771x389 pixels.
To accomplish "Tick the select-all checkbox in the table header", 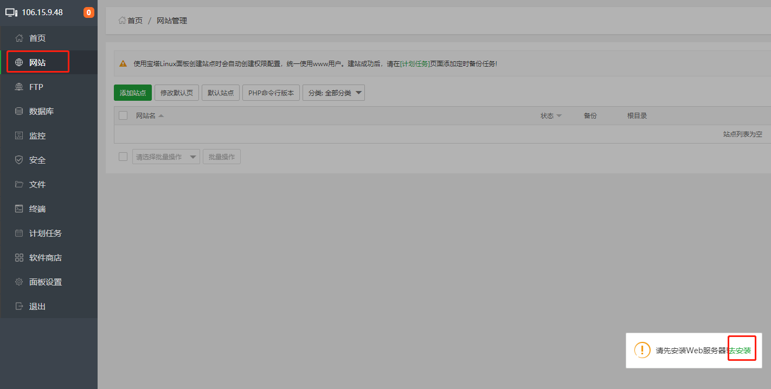I will click(x=123, y=115).
